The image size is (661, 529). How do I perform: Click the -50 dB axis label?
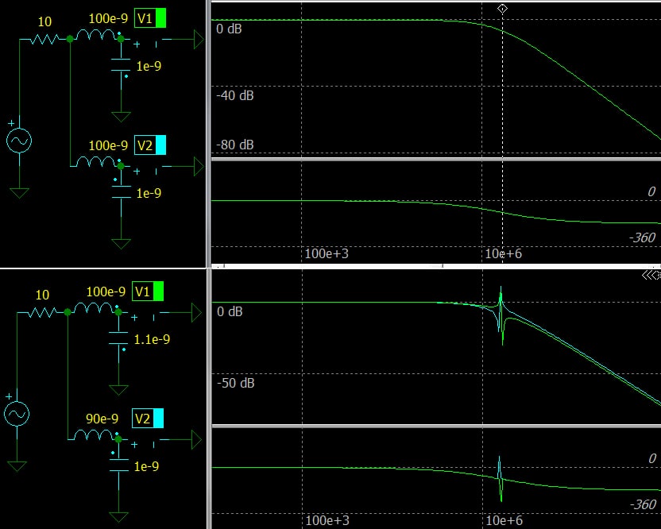pos(236,383)
